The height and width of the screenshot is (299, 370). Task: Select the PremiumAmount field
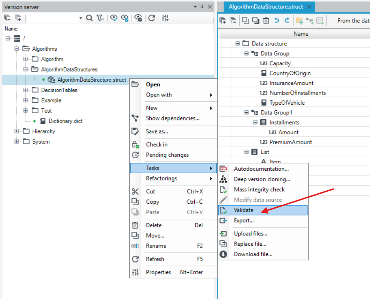coord(291,142)
